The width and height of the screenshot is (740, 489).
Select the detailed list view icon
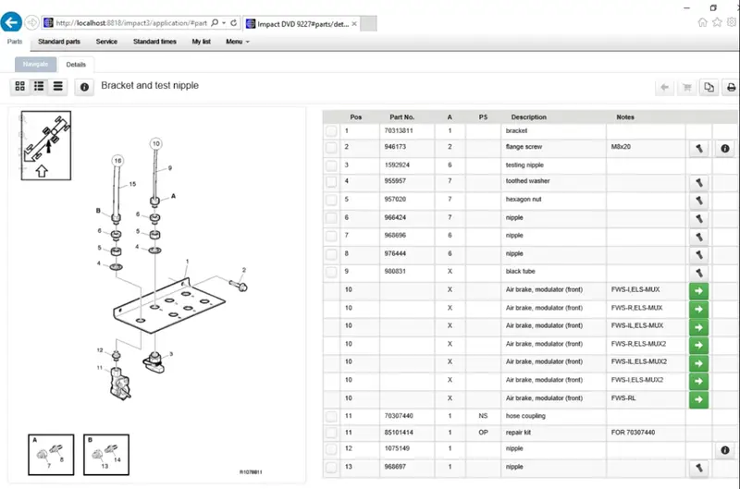39,86
